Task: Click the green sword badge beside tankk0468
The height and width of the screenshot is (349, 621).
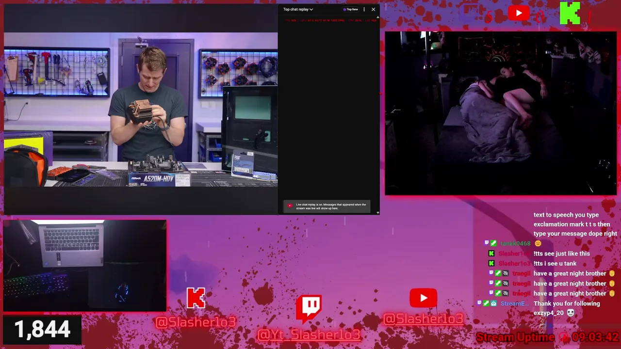Action: pyautogui.click(x=493, y=243)
